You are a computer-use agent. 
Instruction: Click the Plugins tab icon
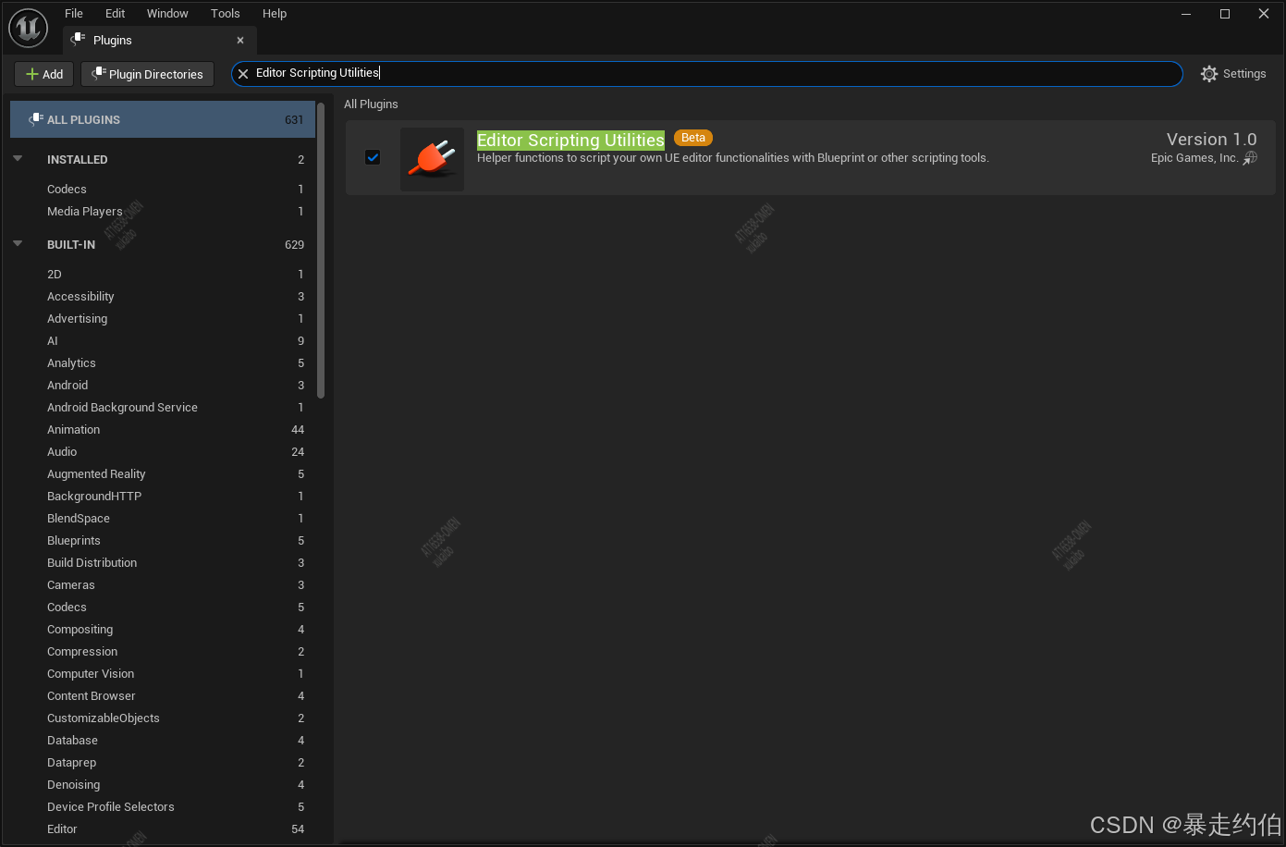[x=79, y=40]
